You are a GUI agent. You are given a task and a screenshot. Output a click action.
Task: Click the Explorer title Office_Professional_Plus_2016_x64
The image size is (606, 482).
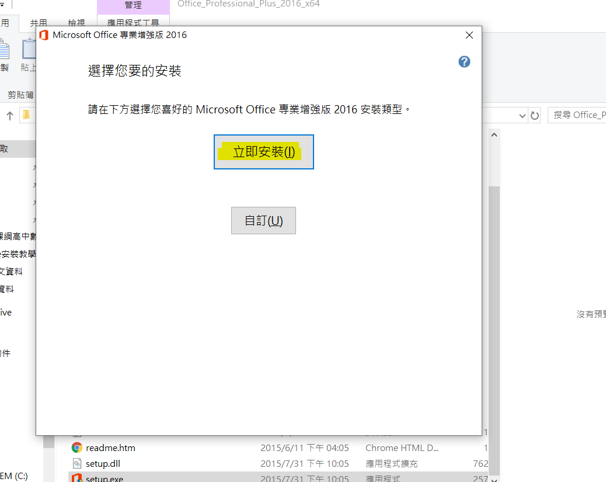click(x=249, y=4)
